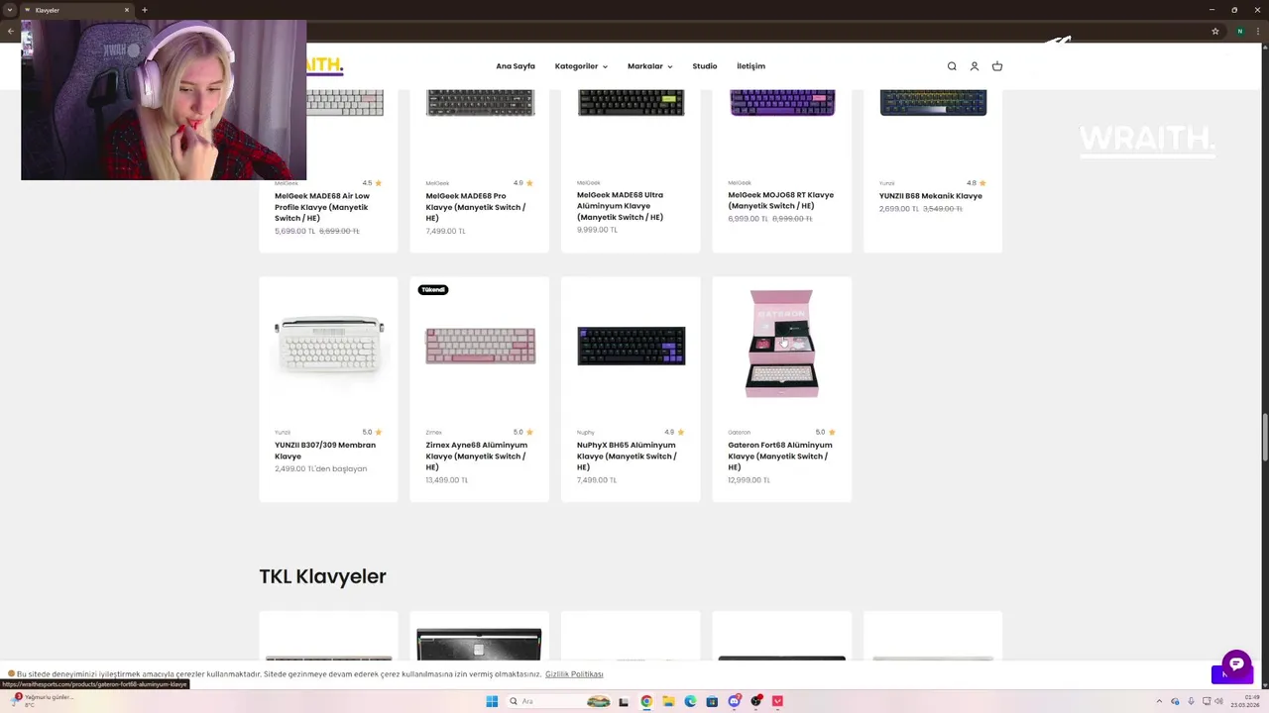
Task: Click the pink Gateron Fort68 box image
Action: [x=781, y=344]
